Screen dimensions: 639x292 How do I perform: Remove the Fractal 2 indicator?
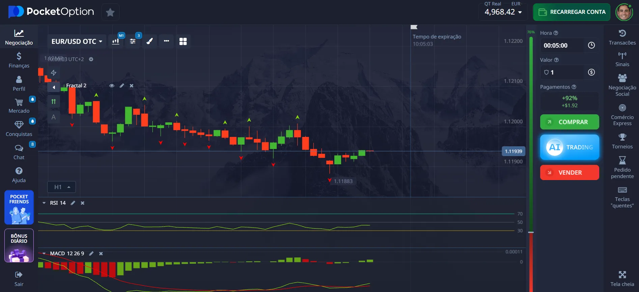point(132,86)
